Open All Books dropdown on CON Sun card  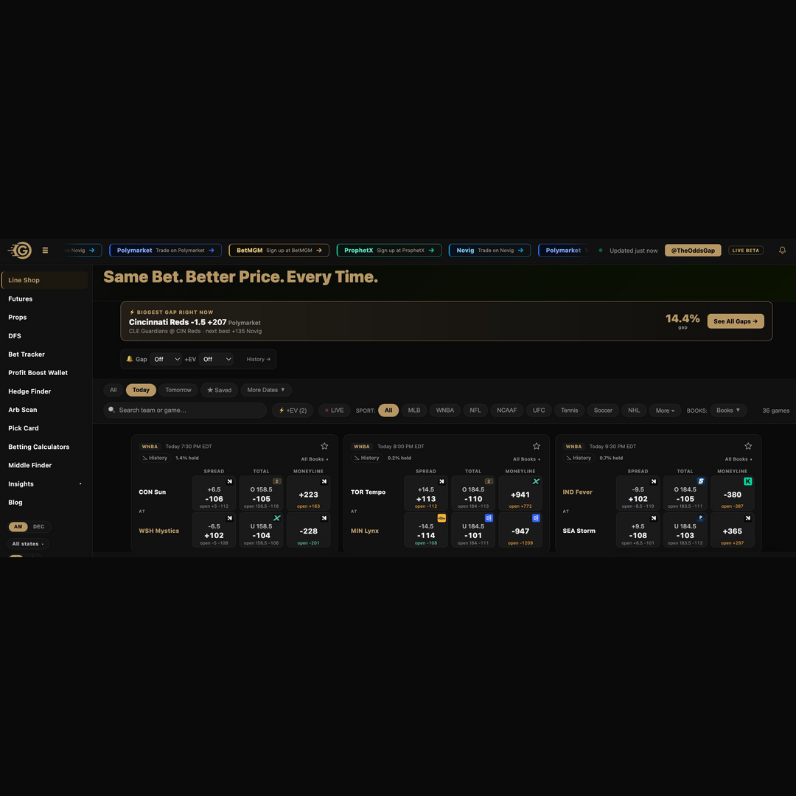[x=315, y=459]
